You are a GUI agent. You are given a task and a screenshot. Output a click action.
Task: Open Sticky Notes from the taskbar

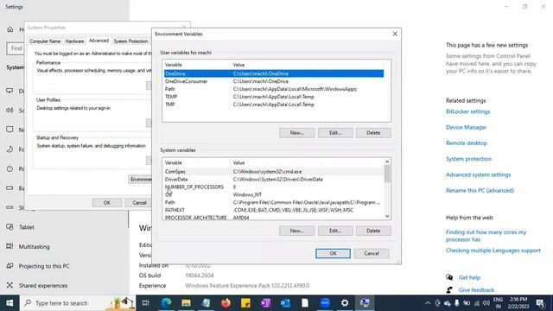pyautogui.click(x=245, y=303)
